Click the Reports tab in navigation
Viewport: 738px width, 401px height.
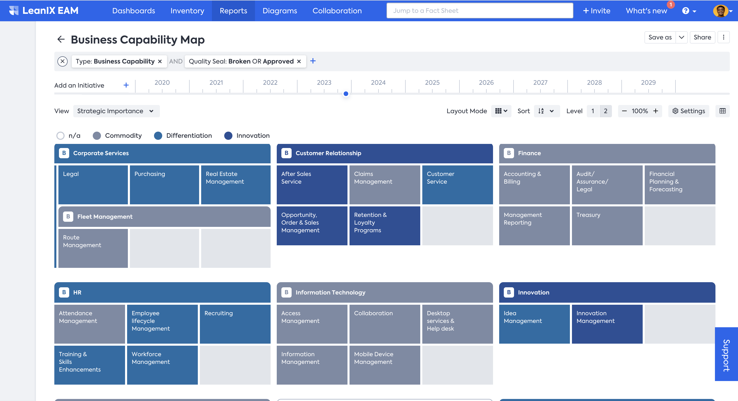(x=233, y=10)
